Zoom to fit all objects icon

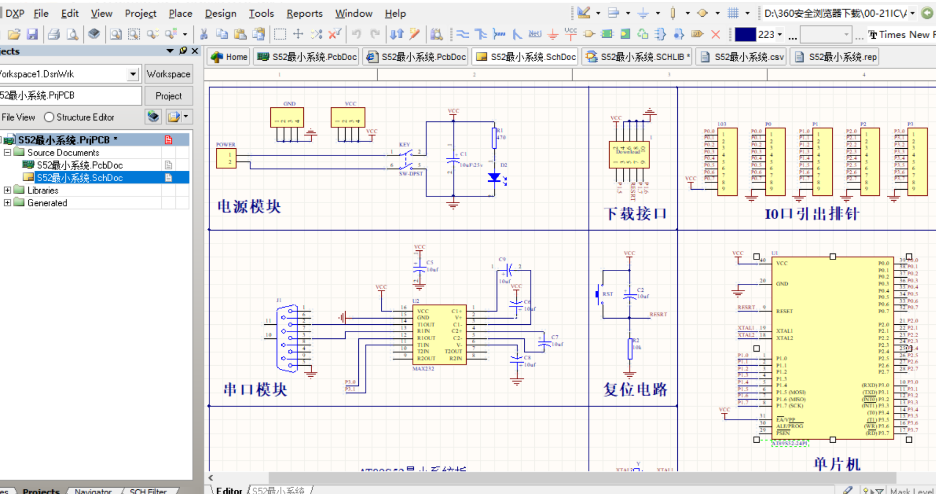point(116,35)
